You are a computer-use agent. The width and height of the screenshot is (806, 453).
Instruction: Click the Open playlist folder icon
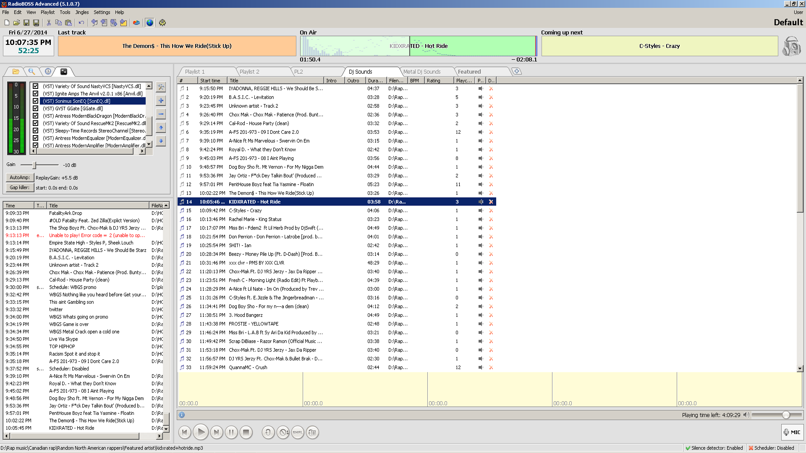pos(16,23)
